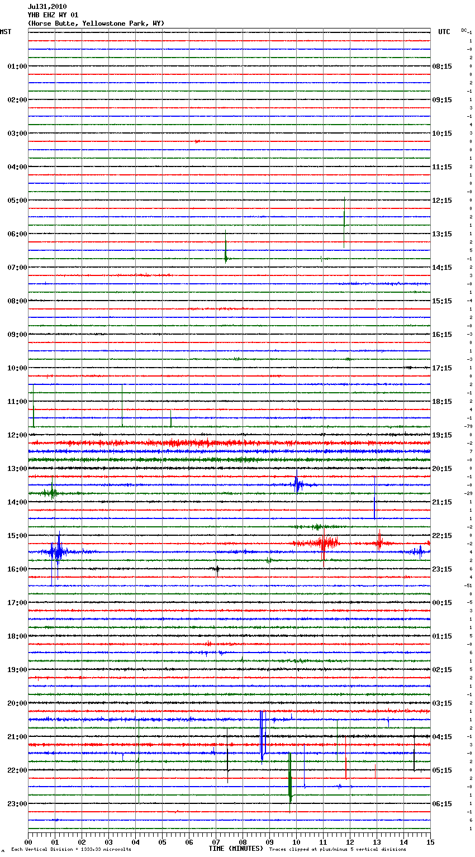This screenshot has width=475, height=857.
Task: Click the 06:15 UTC time label
Action: point(442,804)
